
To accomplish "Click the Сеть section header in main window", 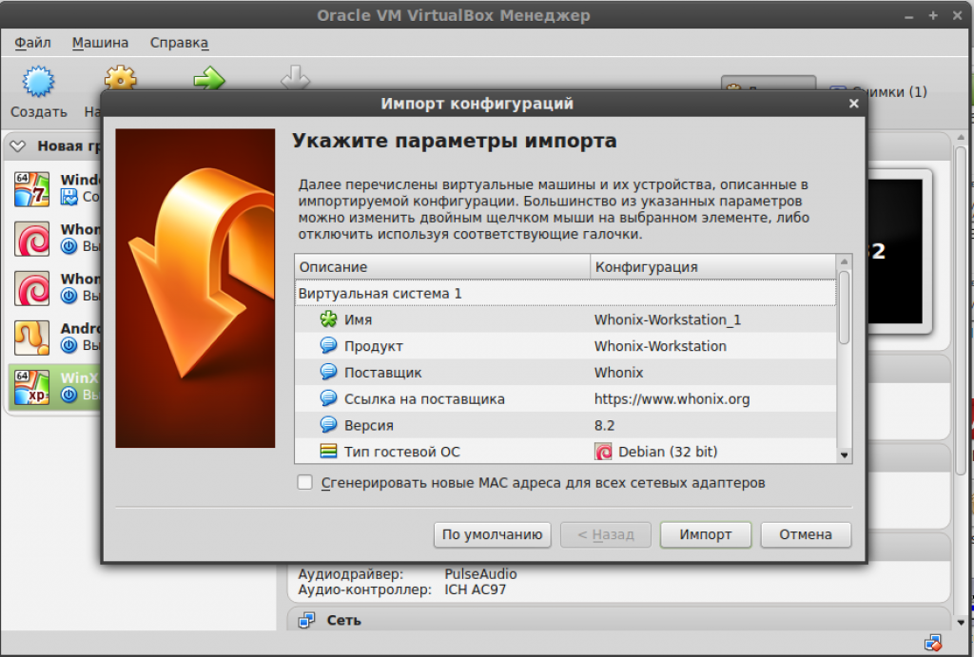I will [618, 620].
